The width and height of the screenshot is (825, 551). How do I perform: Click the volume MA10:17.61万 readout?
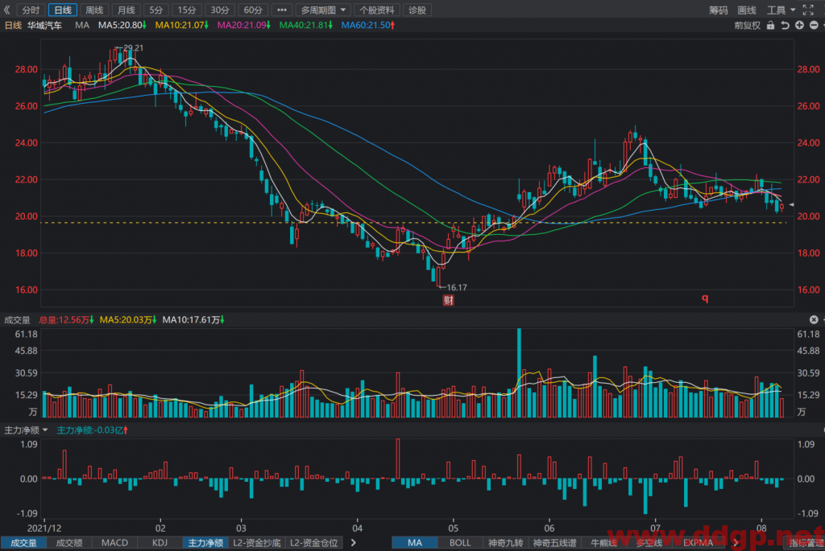click(x=193, y=320)
